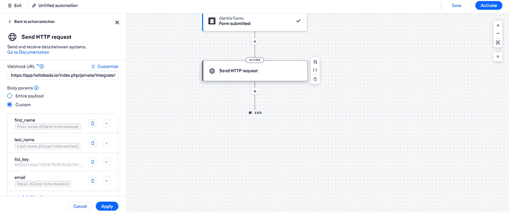Apply the HTTP request settings
This screenshot has height=212, width=509.
click(107, 206)
